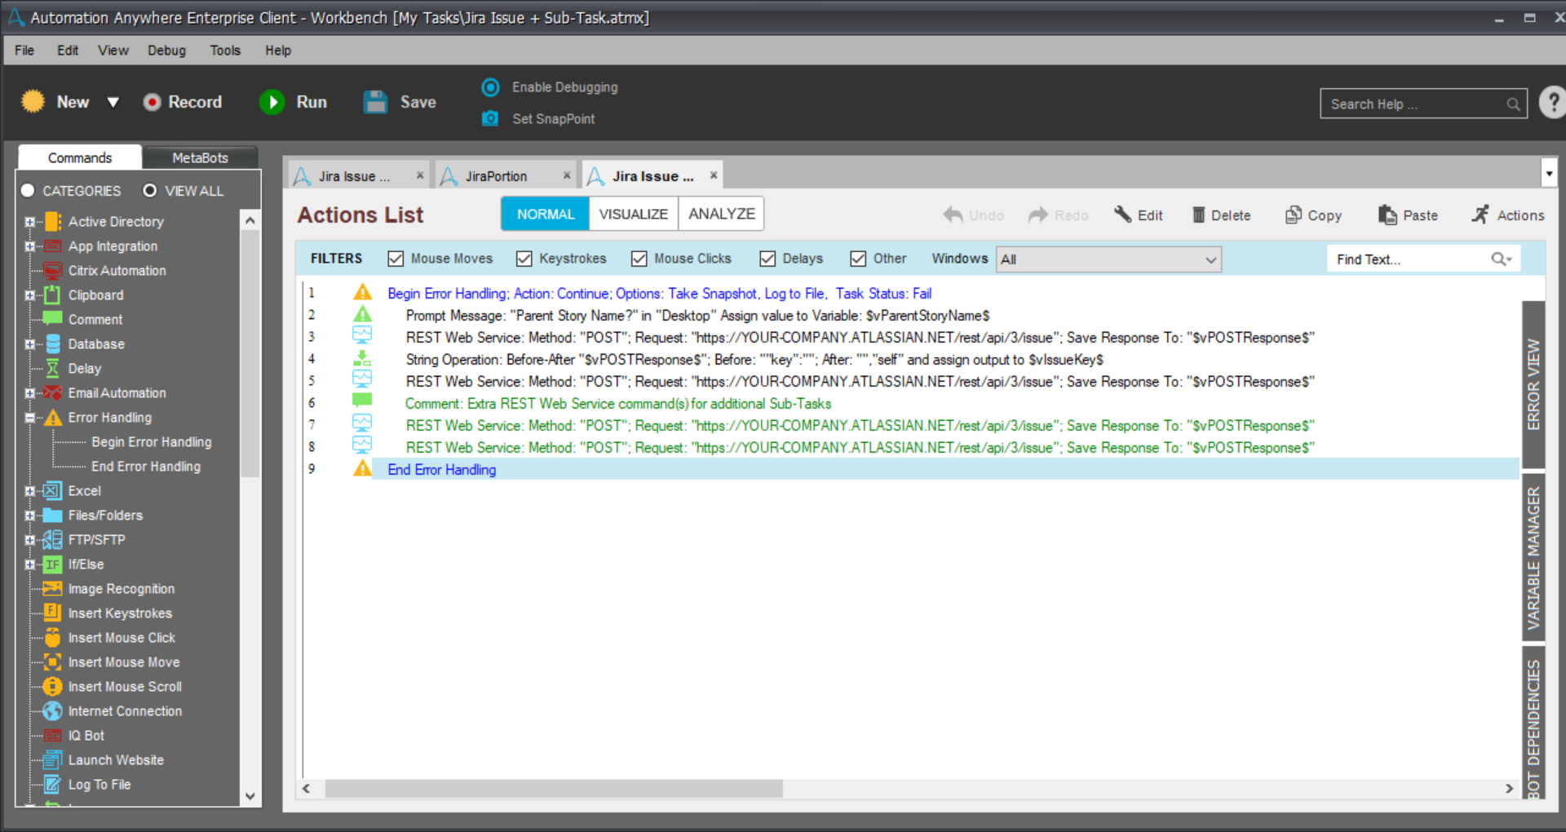Select the Comment command icon
1566x832 pixels.
pos(52,319)
